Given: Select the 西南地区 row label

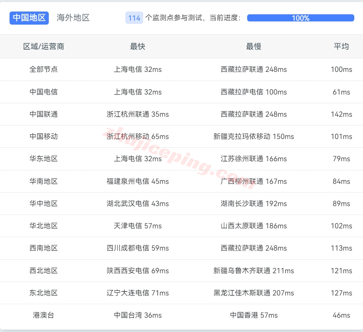Looking at the screenshot, I should coord(44,248).
